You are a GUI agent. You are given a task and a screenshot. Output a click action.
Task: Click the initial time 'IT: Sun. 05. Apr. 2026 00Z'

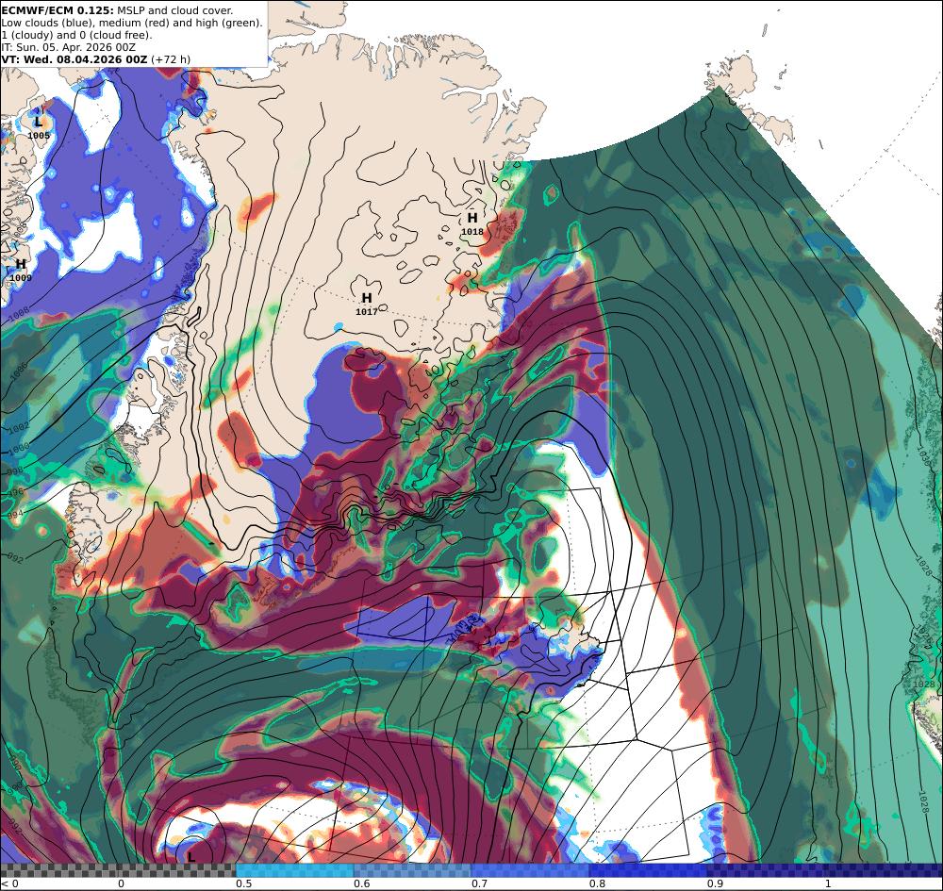(x=69, y=47)
